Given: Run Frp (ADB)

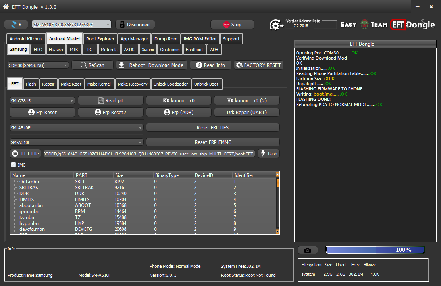Looking at the screenshot, I should tap(179, 112).
